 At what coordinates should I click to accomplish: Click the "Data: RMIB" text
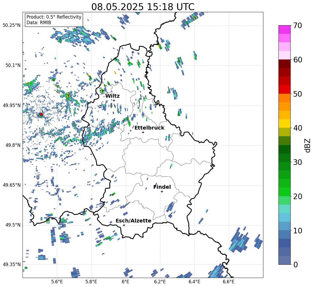coord(39,23)
